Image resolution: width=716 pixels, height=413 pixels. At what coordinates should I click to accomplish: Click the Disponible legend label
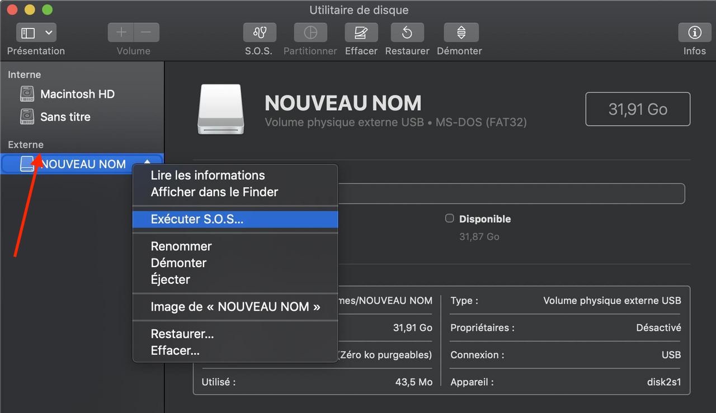485,219
